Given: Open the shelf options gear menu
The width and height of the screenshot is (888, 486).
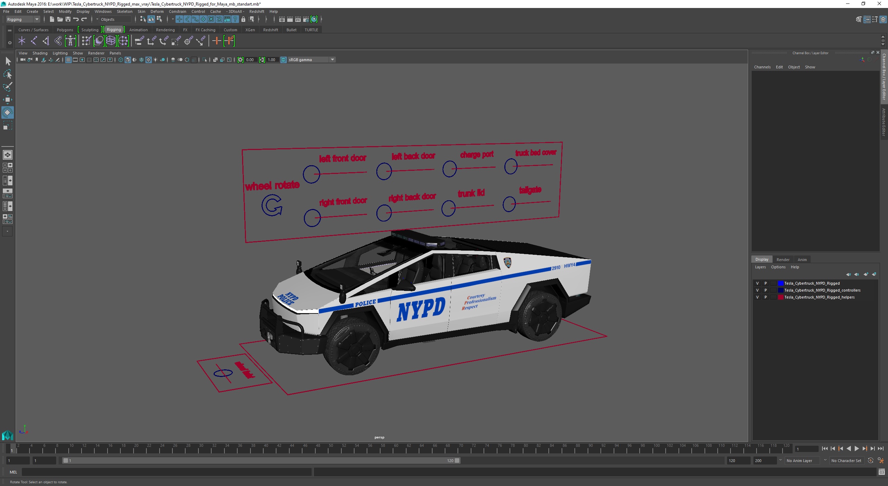Looking at the screenshot, I should pyautogui.click(x=10, y=43).
